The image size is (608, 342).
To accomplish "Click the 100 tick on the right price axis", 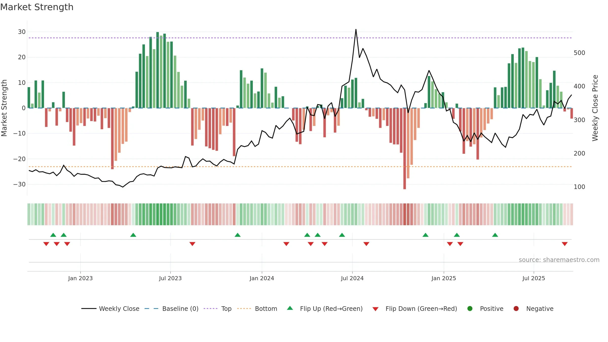I will pos(579,187).
